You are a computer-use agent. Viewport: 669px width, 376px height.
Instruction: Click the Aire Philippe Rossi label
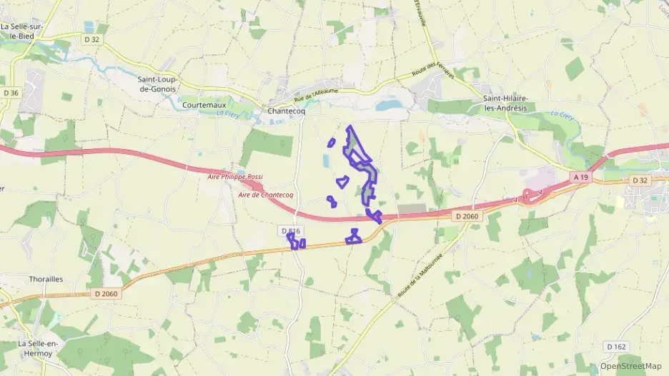tap(235, 176)
